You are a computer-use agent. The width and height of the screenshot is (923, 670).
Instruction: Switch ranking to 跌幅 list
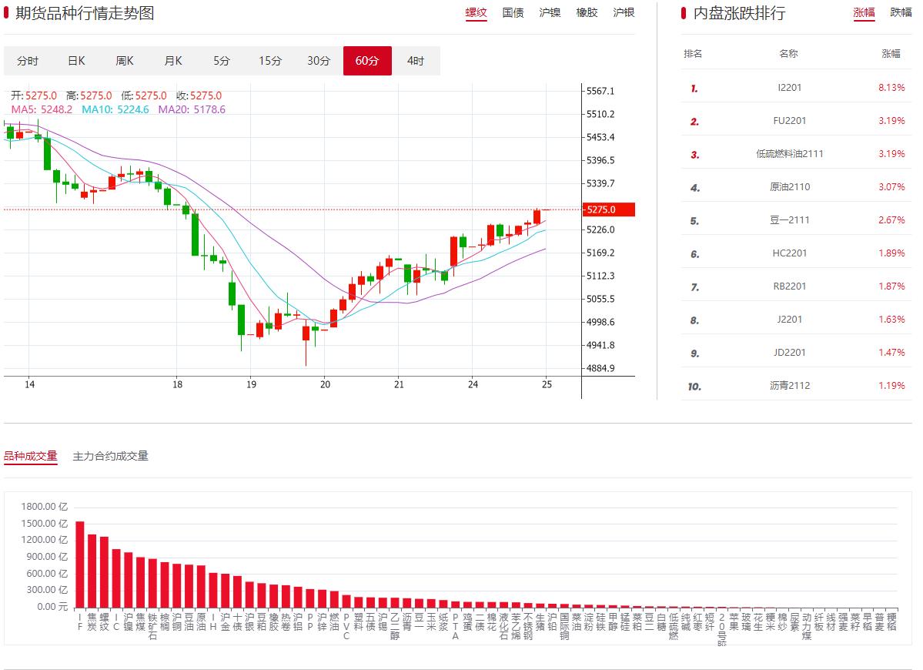(901, 12)
